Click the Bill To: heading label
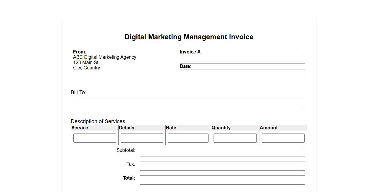The width and height of the screenshot is (378, 192). pyautogui.click(x=78, y=92)
